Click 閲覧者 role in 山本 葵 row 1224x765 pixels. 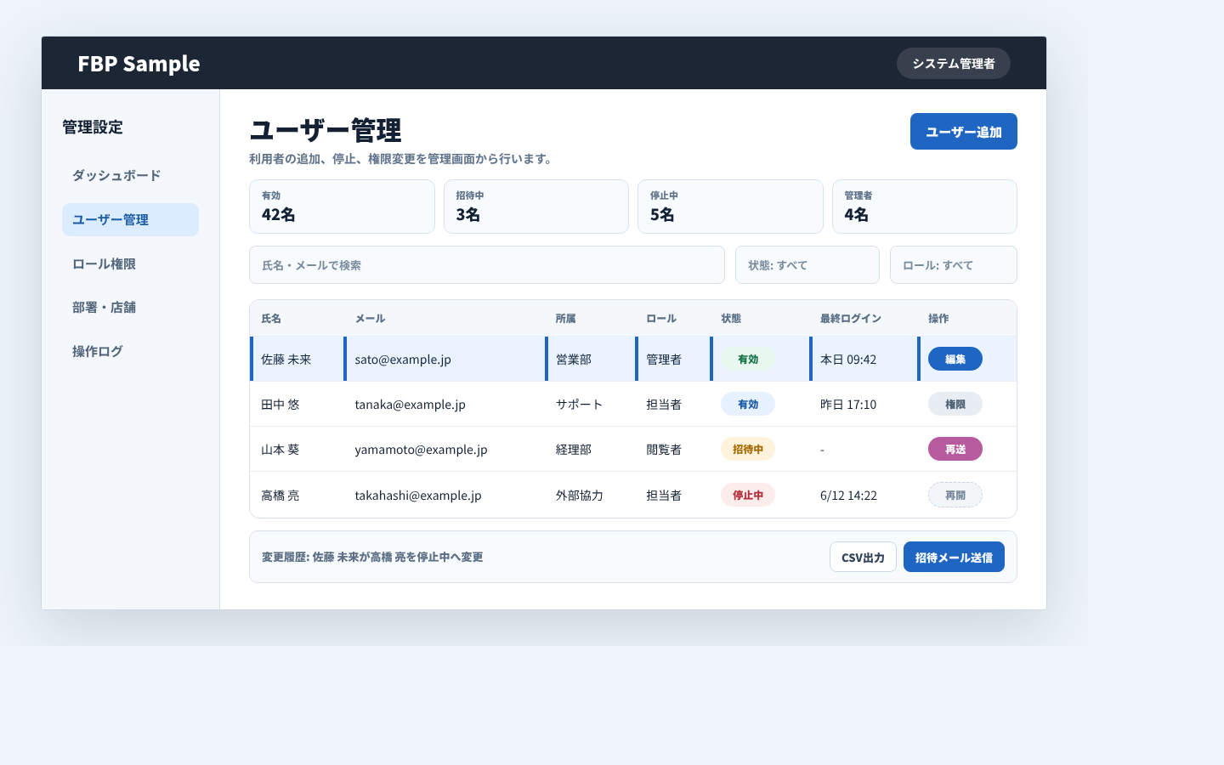click(x=664, y=450)
